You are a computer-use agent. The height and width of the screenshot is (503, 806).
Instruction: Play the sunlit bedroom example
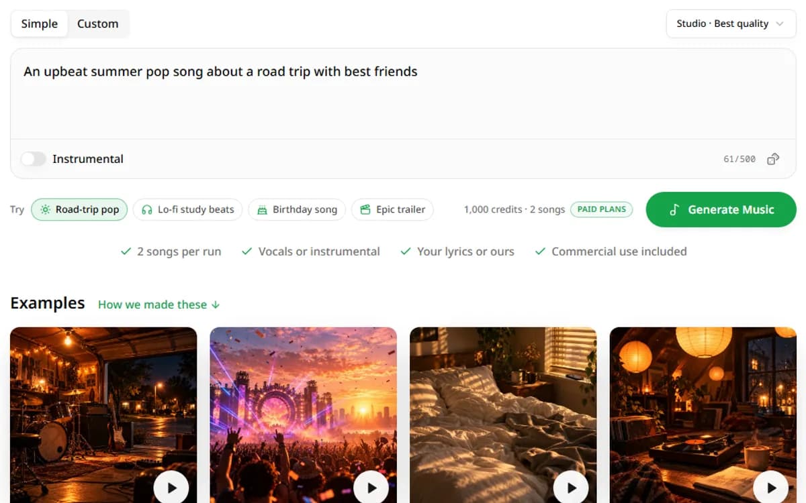(571, 488)
